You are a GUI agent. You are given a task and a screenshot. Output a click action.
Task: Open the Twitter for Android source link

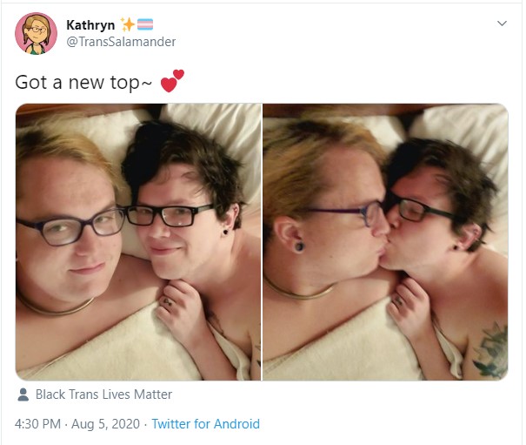206,424
